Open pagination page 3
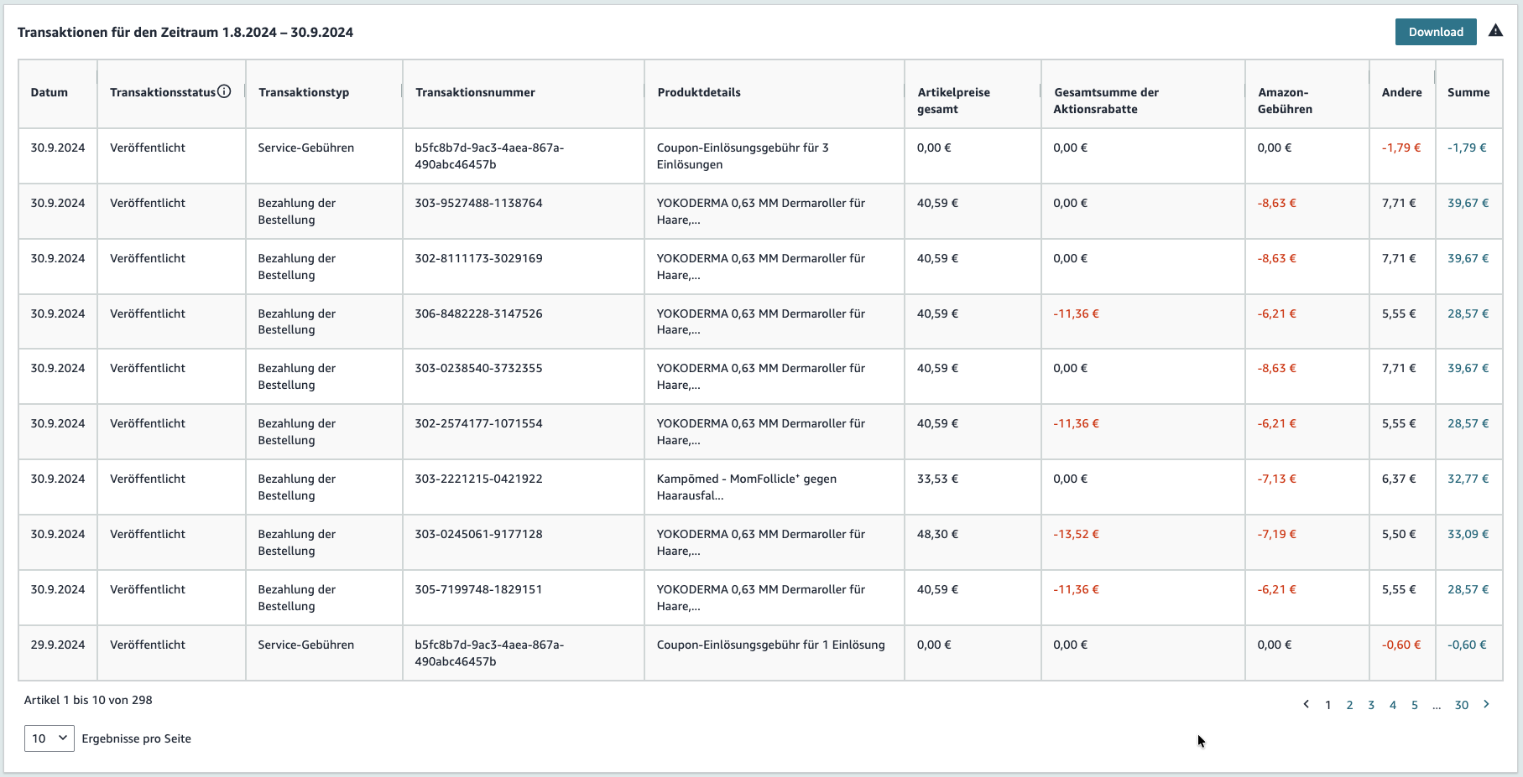The height and width of the screenshot is (777, 1523). [x=1371, y=705]
